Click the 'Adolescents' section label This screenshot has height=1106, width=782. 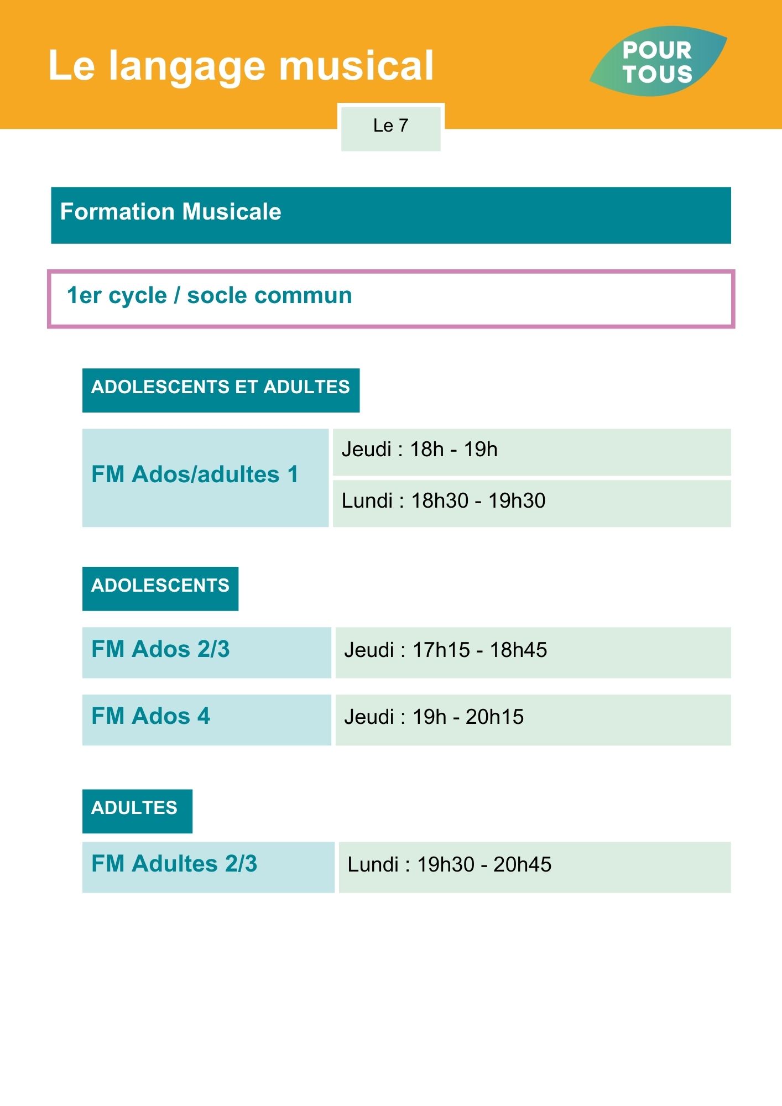click(x=160, y=589)
